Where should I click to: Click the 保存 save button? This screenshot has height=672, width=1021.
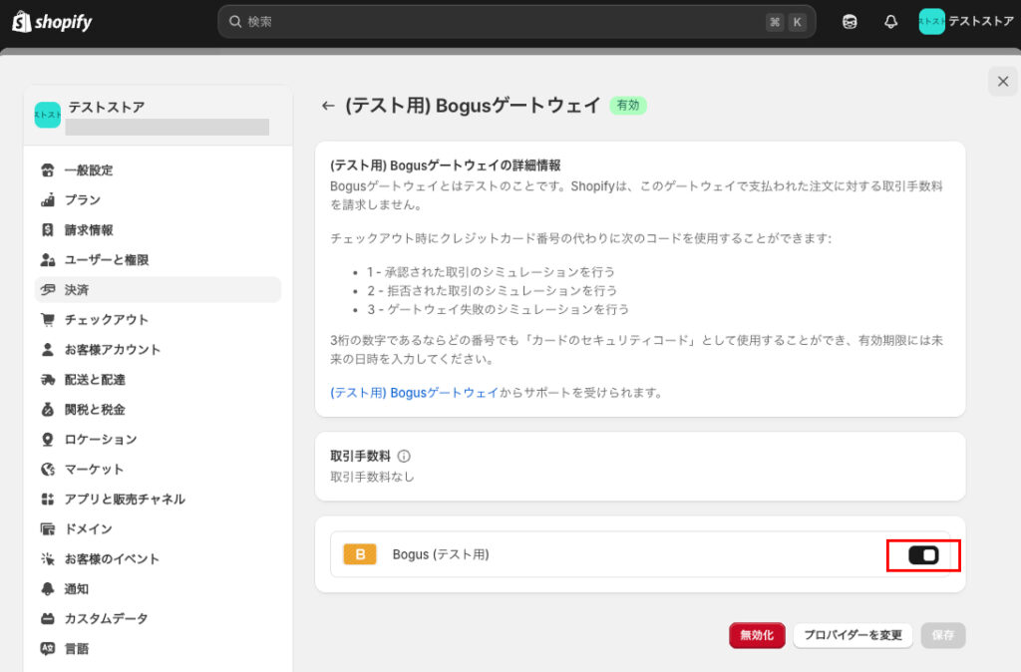click(x=942, y=635)
